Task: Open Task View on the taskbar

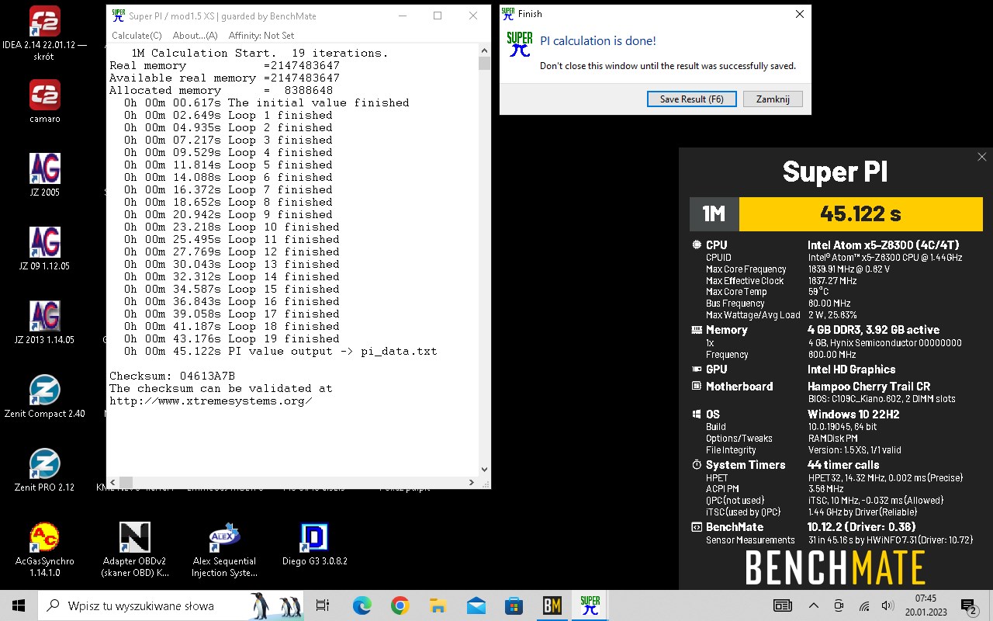Action: [324, 605]
